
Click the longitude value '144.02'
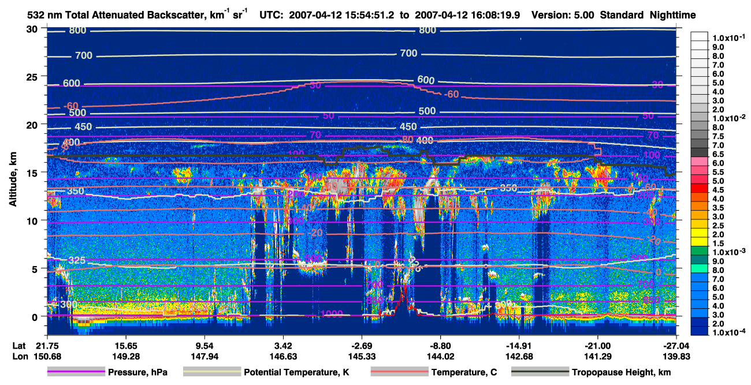(x=440, y=357)
